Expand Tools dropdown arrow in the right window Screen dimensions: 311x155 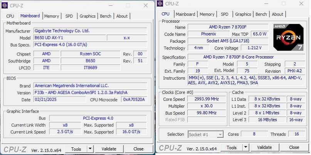click(245, 148)
